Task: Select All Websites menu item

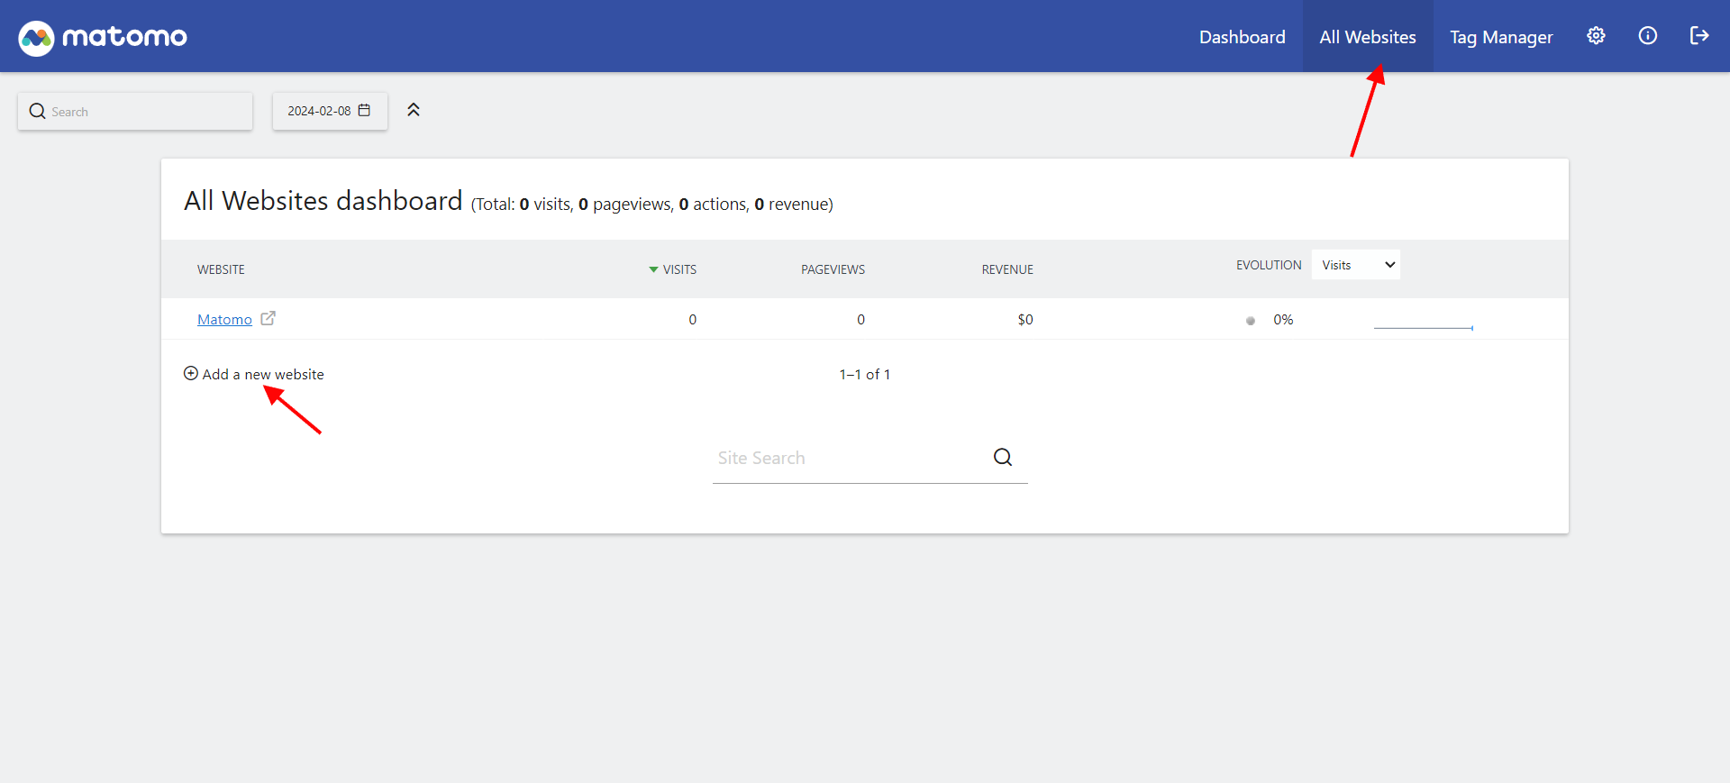Action: pos(1368,37)
